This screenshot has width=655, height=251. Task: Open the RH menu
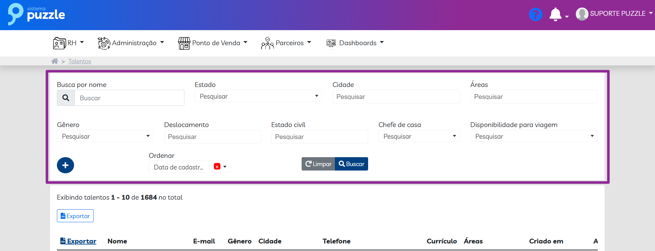coord(69,43)
